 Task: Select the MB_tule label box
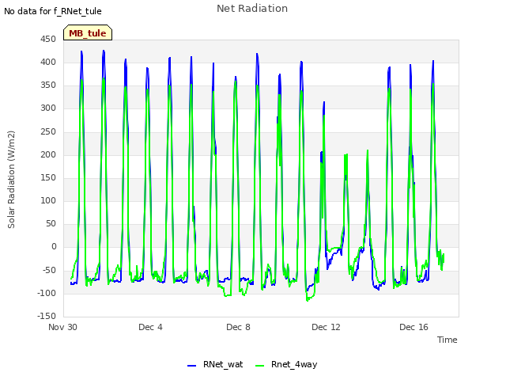click(x=88, y=32)
